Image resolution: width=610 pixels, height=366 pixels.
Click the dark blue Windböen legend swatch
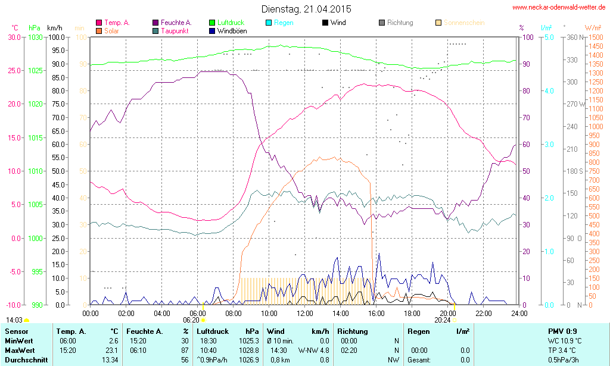pos(213,30)
